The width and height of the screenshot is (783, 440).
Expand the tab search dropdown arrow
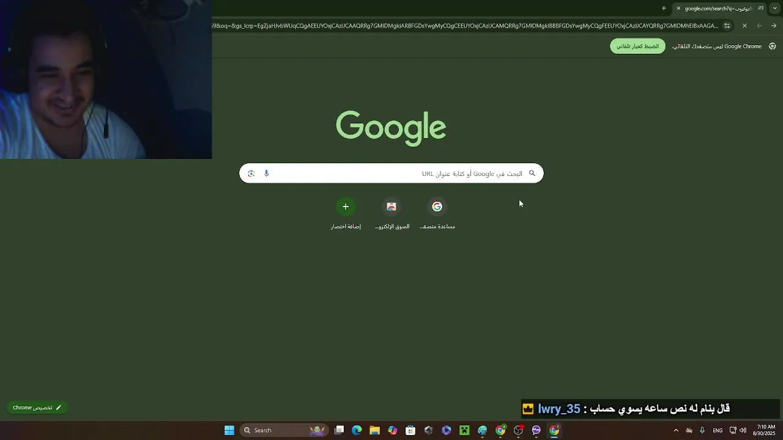pyautogui.click(x=775, y=9)
